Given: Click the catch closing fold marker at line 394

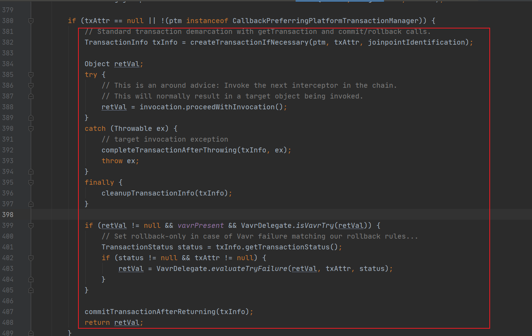Looking at the screenshot, I should (x=31, y=172).
